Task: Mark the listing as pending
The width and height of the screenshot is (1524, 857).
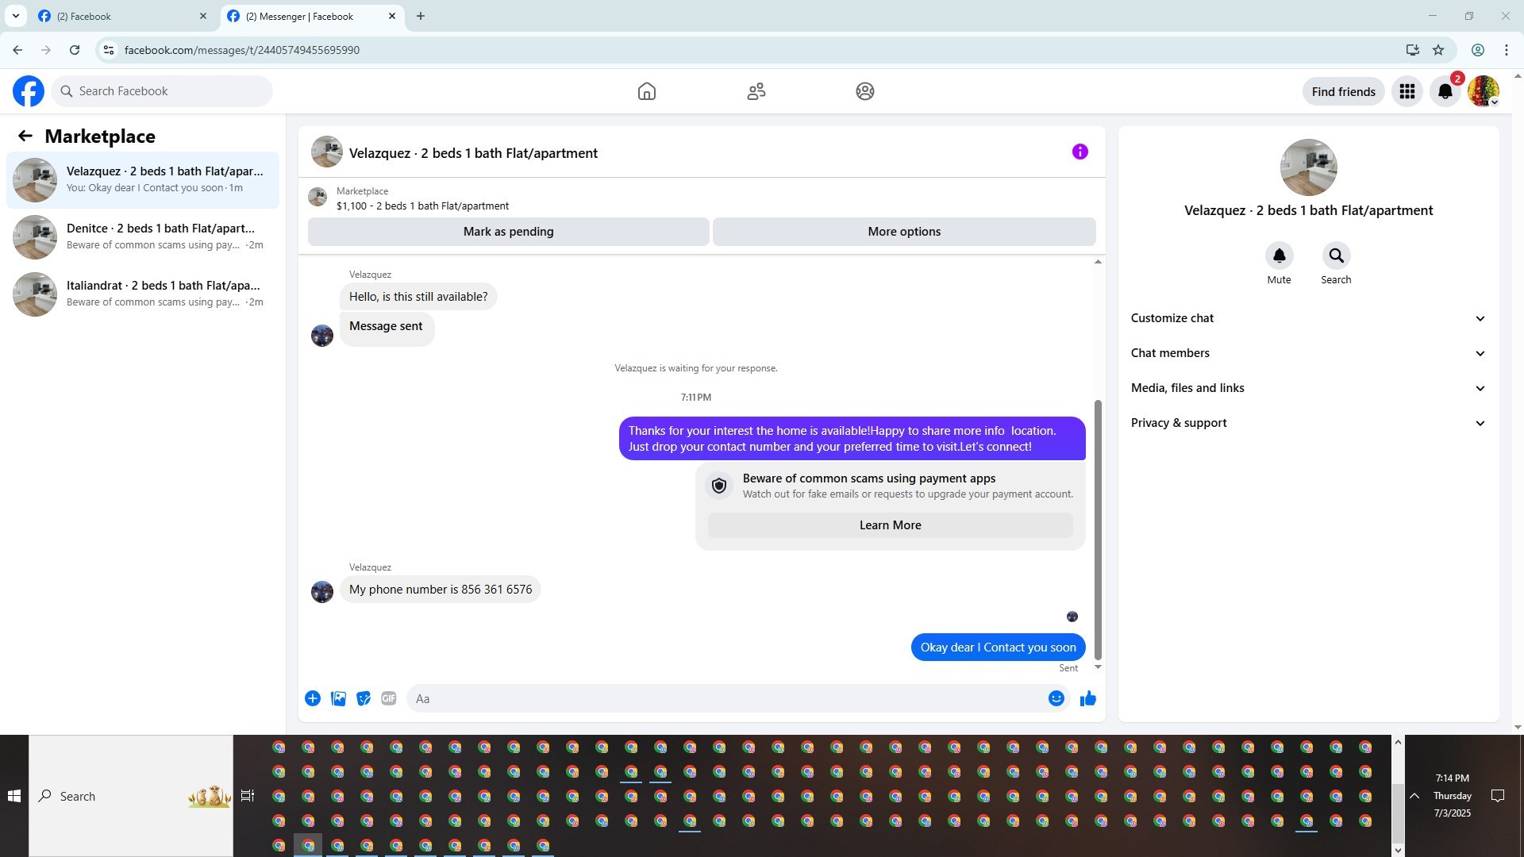Action: 508,232
